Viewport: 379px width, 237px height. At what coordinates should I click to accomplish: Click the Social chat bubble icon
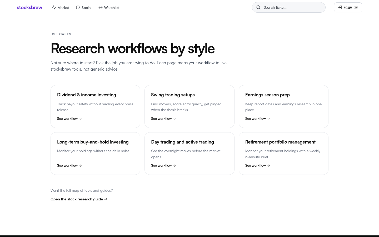pos(78,7)
